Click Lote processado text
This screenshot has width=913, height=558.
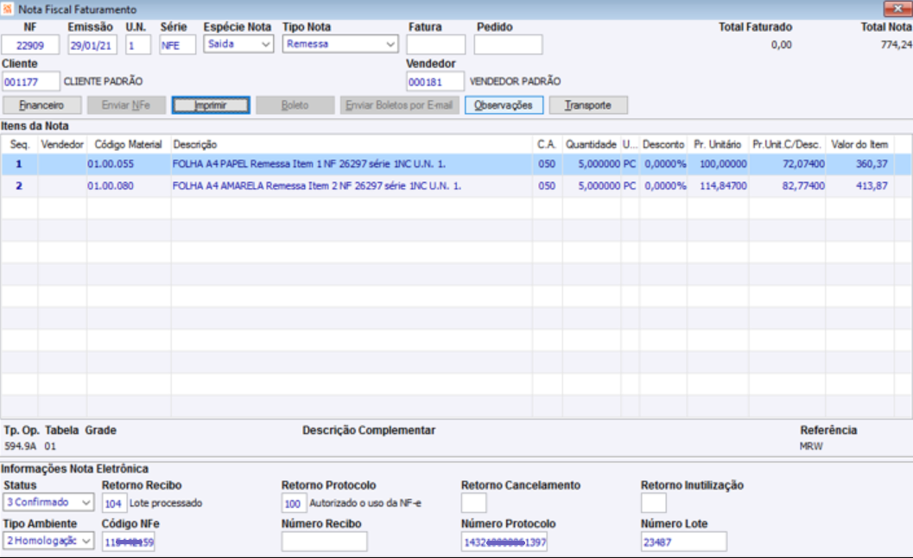(x=166, y=504)
